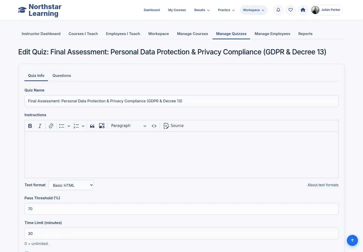Toggle bold formatting in the Instructions editor

(x=30, y=126)
